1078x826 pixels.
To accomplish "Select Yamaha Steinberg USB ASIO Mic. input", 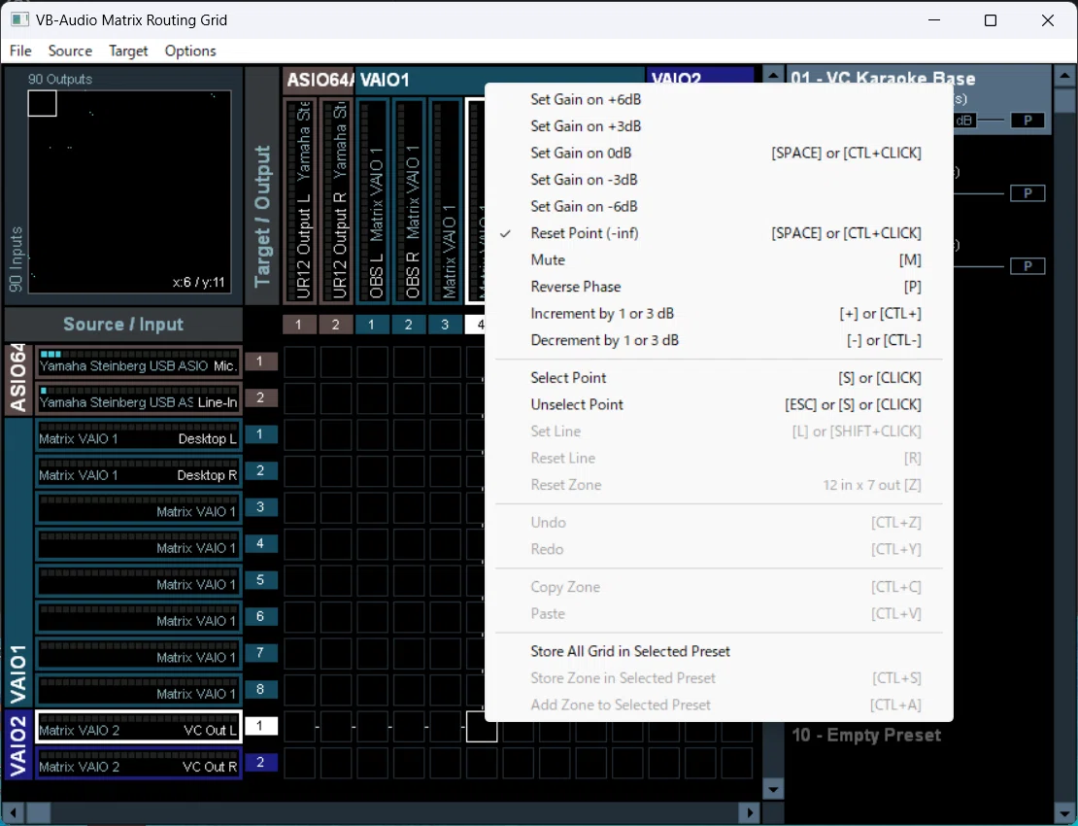I will click(x=138, y=361).
